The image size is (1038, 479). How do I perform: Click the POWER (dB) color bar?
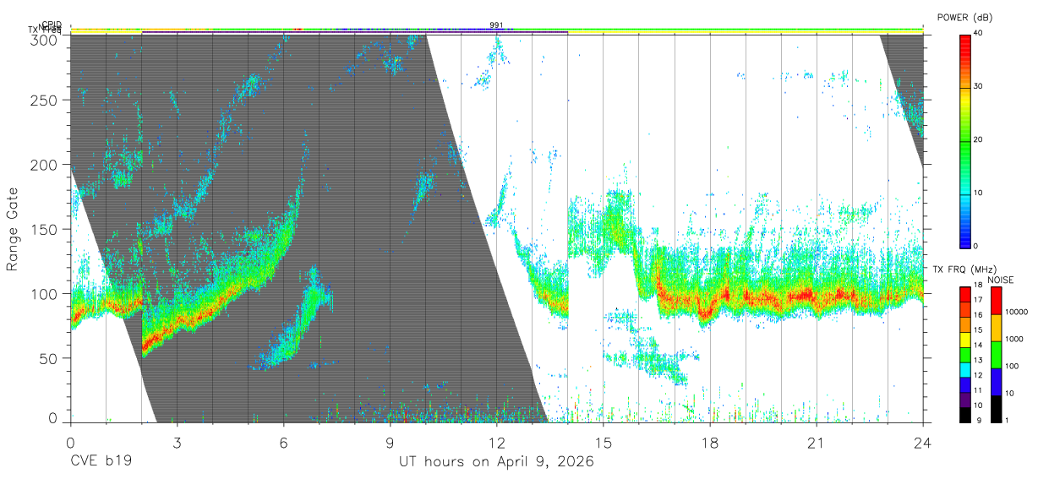click(x=965, y=140)
